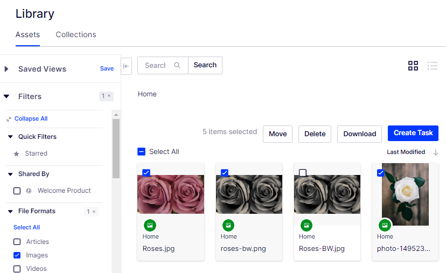
Task: Click the magnifier icon in search box
Action: [x=177, y=65]
